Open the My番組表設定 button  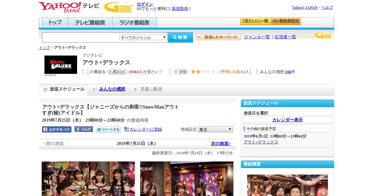pyautogui.click(x=286, y=21)
